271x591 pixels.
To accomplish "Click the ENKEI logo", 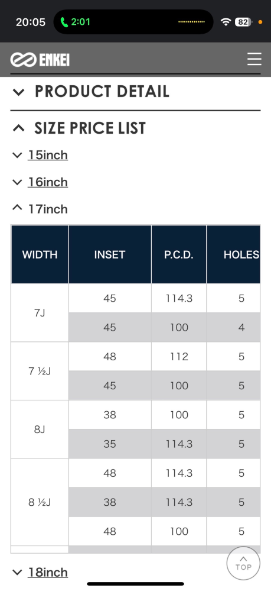I will pyautogui.click(x=40, y=60).
